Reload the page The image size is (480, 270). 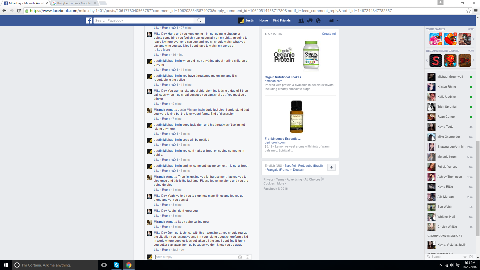click(19, 10)
